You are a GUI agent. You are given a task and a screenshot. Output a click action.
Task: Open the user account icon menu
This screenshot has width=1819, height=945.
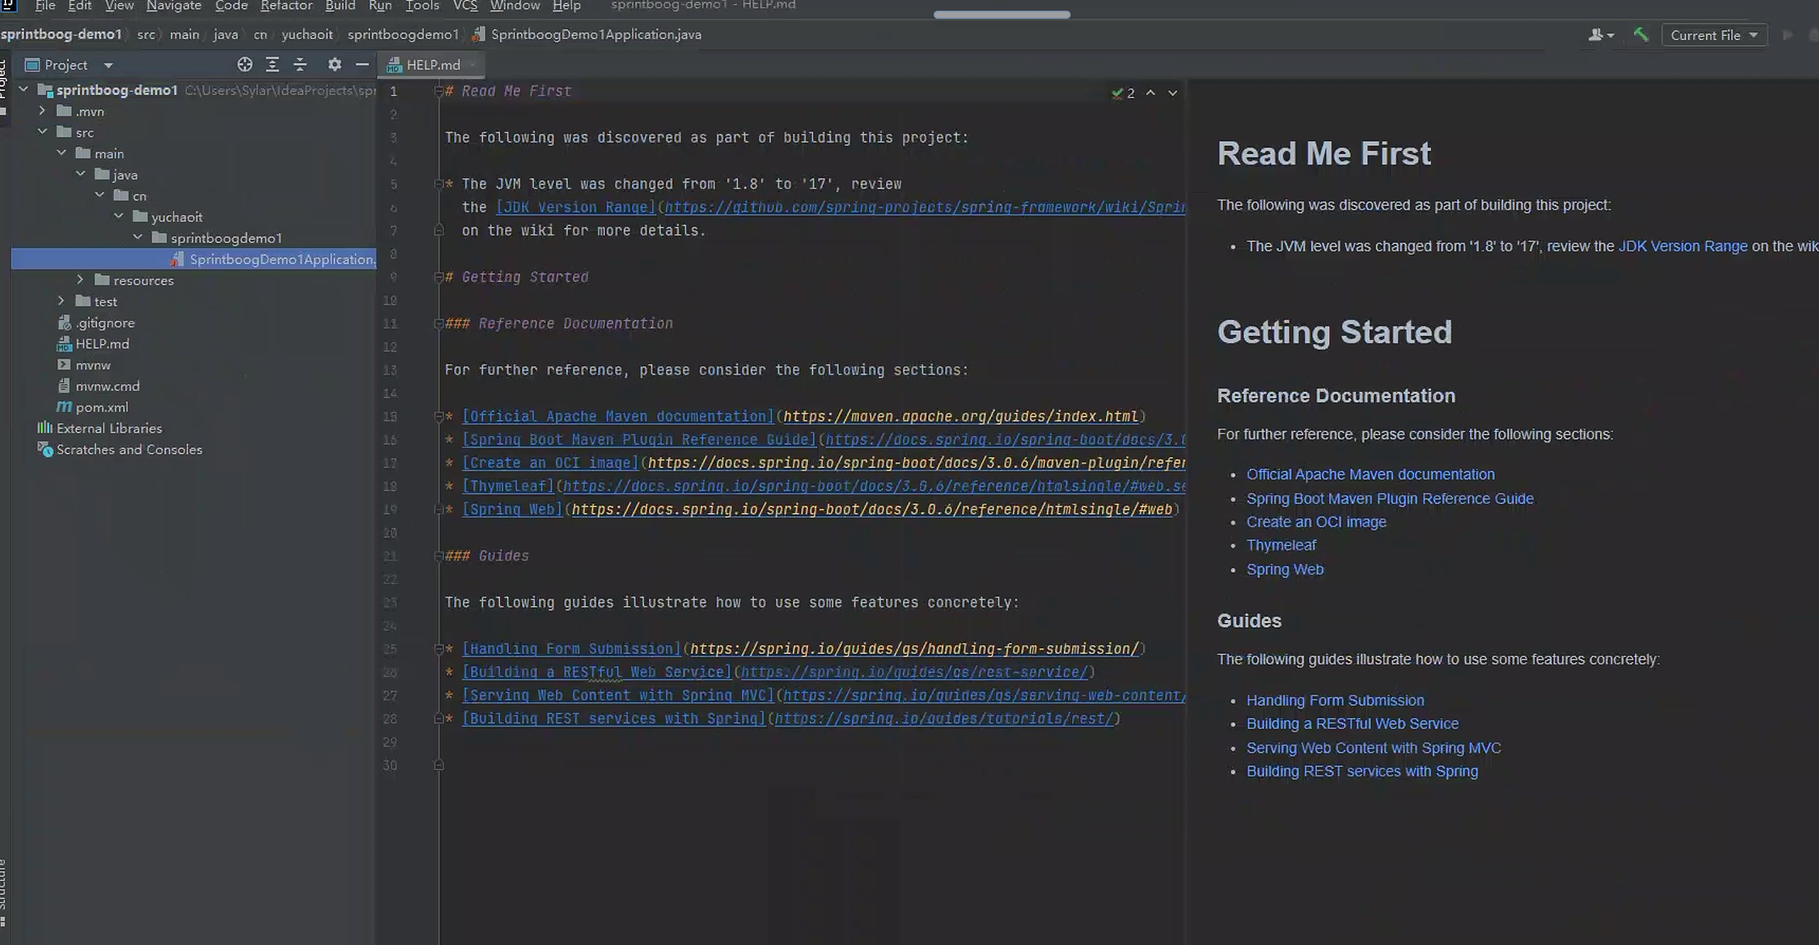pyautogui.click(x=1600, y=35)
